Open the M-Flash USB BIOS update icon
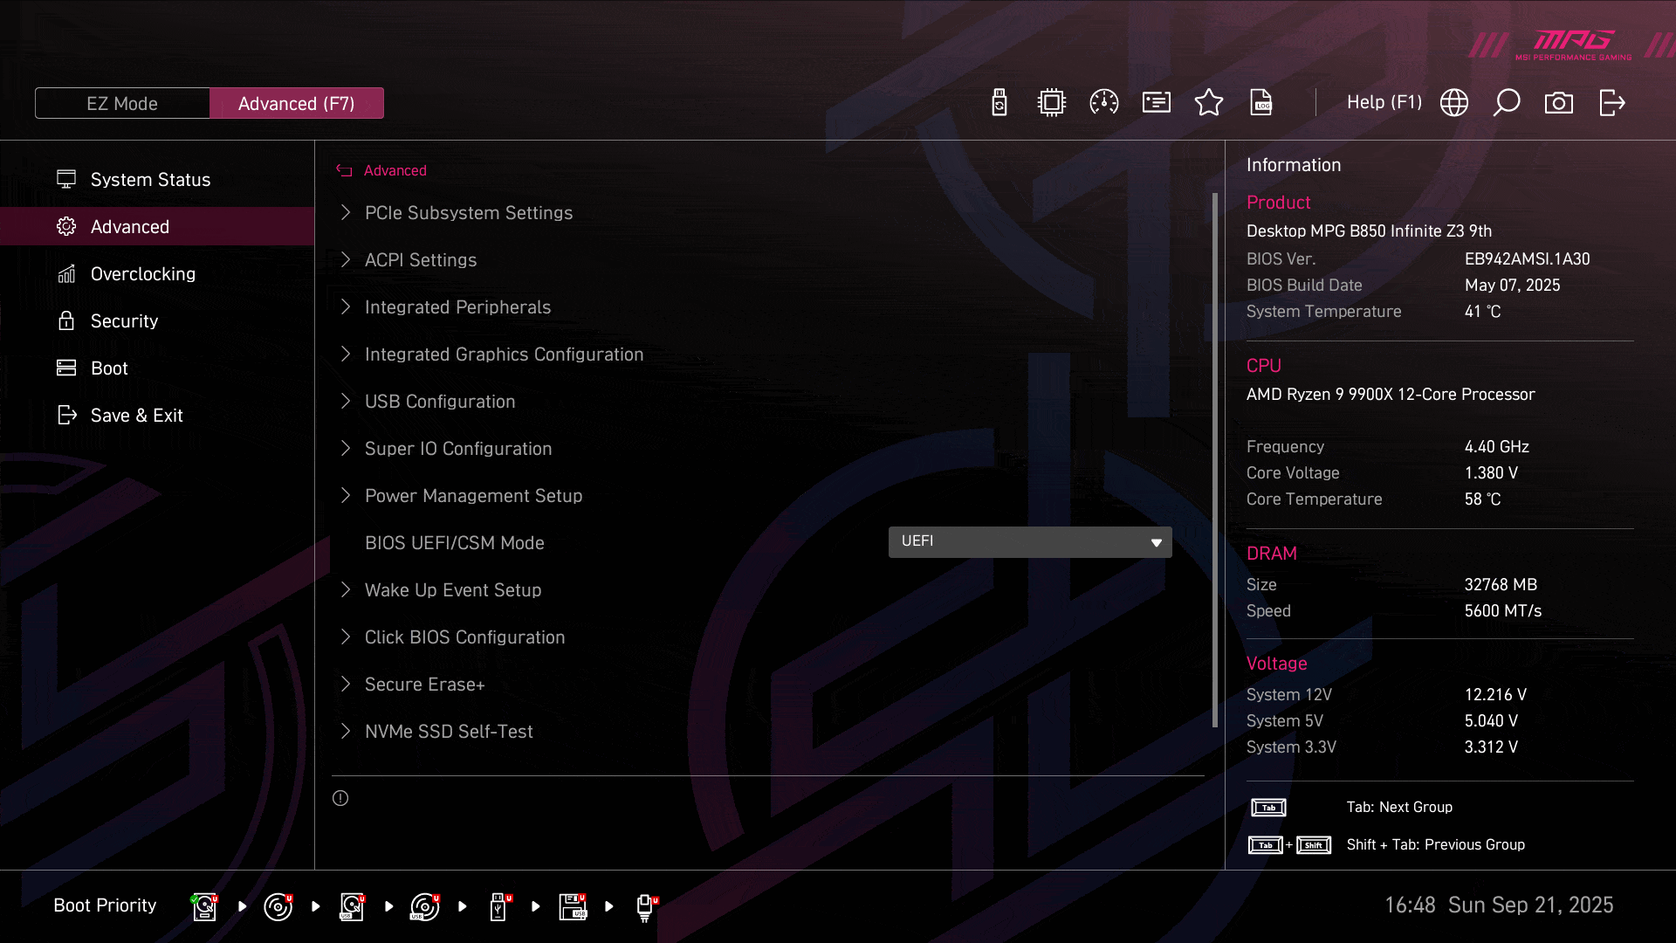 [x=999, y=103]
